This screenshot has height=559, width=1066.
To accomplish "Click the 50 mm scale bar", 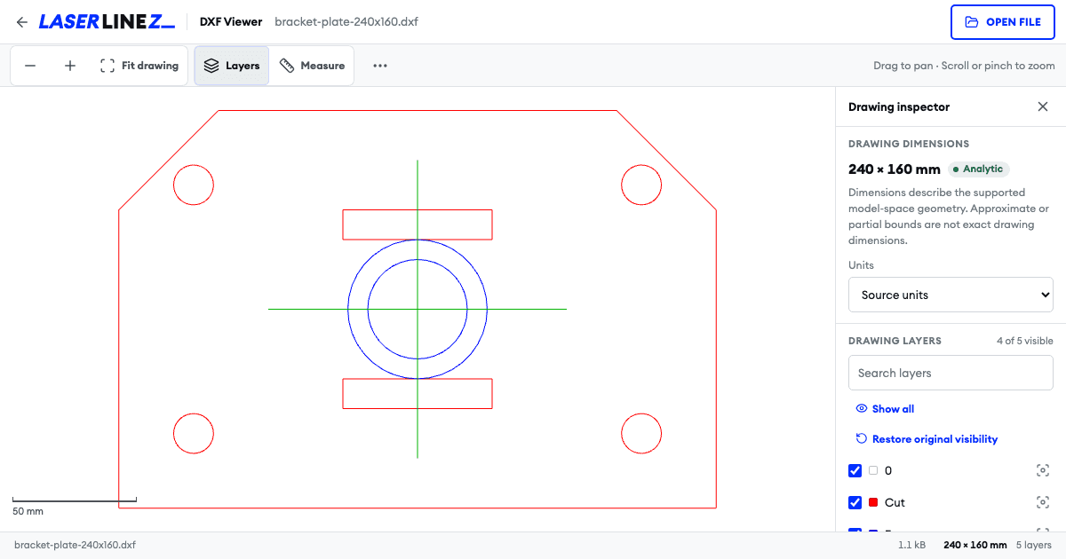I will (x=74, y=506).
